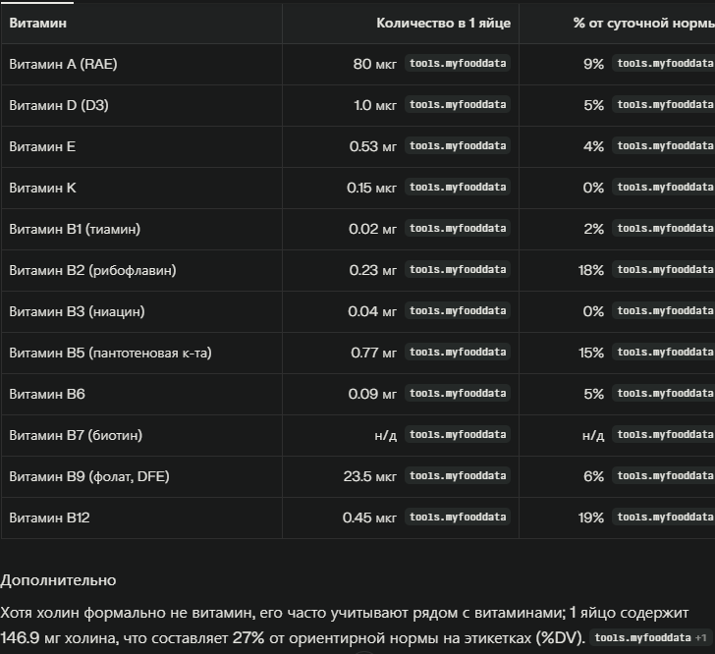The height and width of the screenshot is (654, 715).
Task: Click the amount-column source chip for Витамин B7 (биотин)
Action: click(x=458, y=435)
